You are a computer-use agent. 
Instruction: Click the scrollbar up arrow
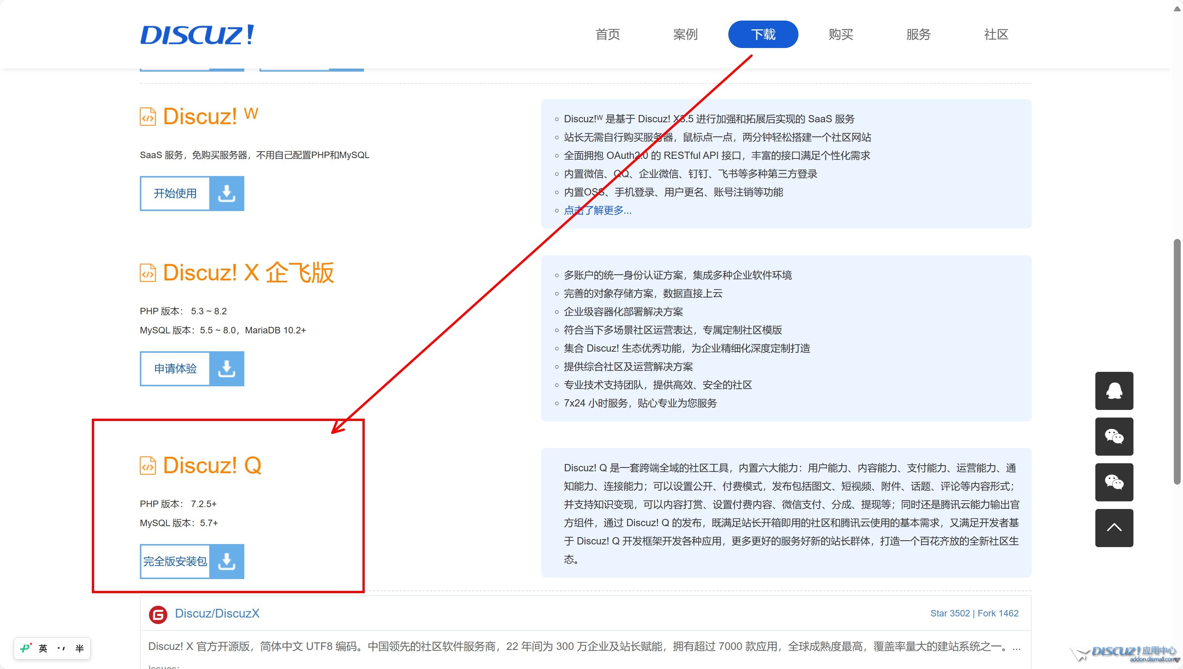click(1177, 9)
